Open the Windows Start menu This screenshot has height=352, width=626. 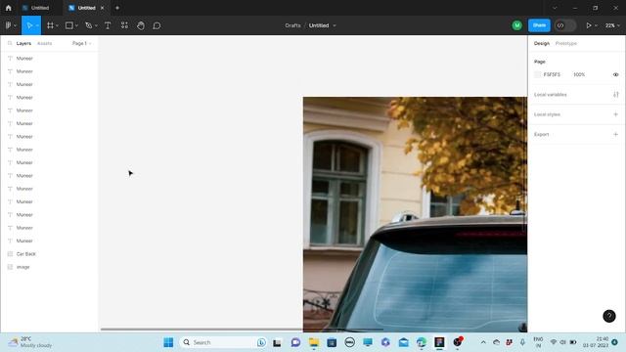(168, 342)
